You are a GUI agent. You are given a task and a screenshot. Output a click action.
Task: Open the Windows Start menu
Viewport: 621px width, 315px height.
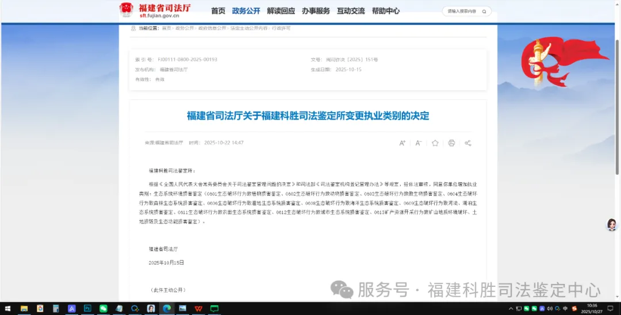click(x=8, y=308)
